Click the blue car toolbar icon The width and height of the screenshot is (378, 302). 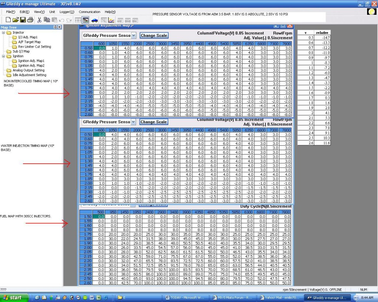click(x=94, y=20)
